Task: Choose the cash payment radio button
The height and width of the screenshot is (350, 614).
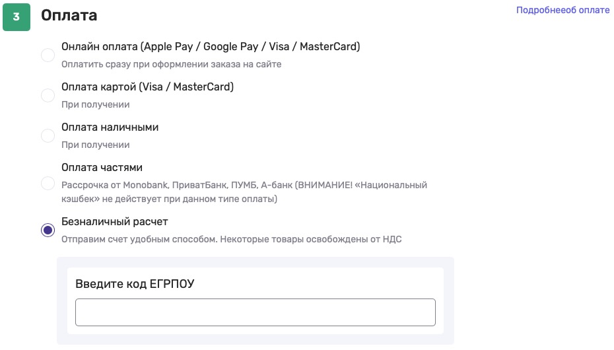Action: pos(48,136)
